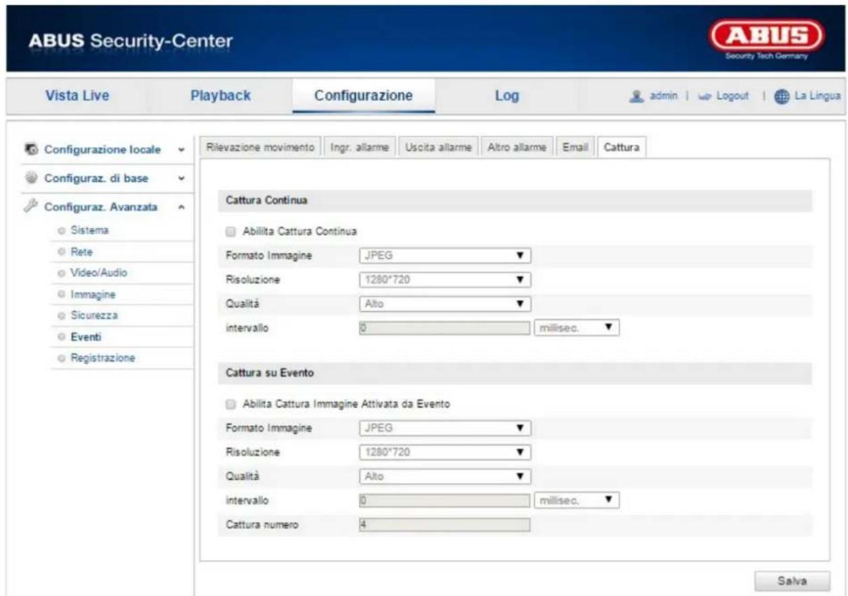Open Sicurezza in the sidebar

94,315
